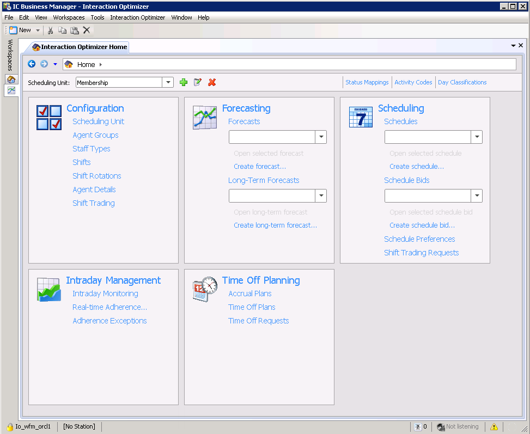Click the Create forecast... link
This screenshot has width=530, height=434.
pyautogui.click(x=259, y=167)
